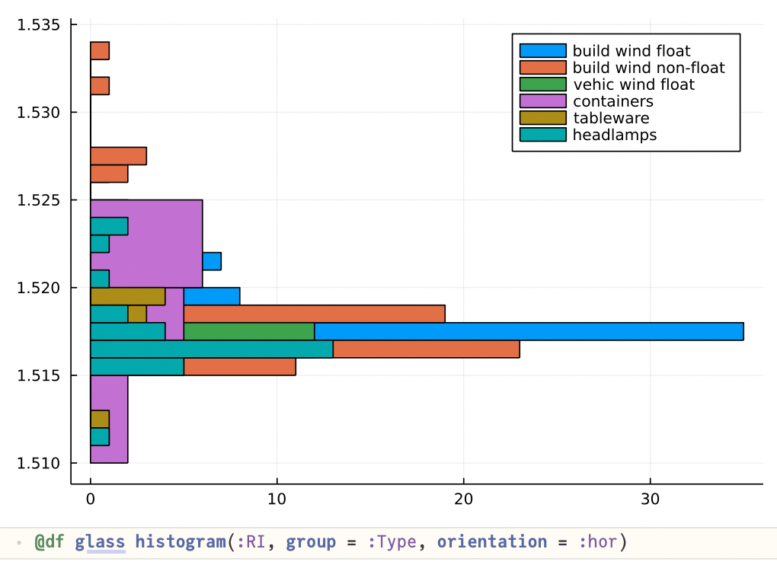Click the underlined word 'glass' in code
This screenshot has width=777, height=565.
click(100, 541)
